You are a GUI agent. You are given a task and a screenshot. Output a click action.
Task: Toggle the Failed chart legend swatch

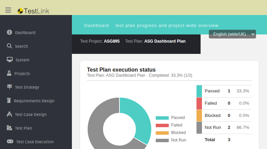pyautogui.click(x=162, y=125)
